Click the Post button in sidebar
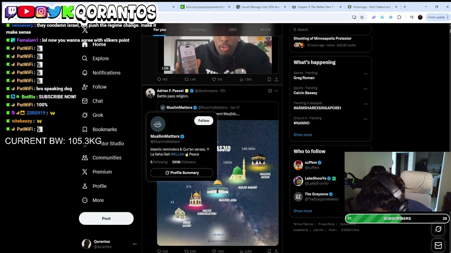Image resolution: width=451 pixels, height=253 pixels. [x=106, y=218]
